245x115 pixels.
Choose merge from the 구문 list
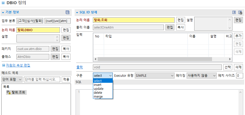coord(98,97)
